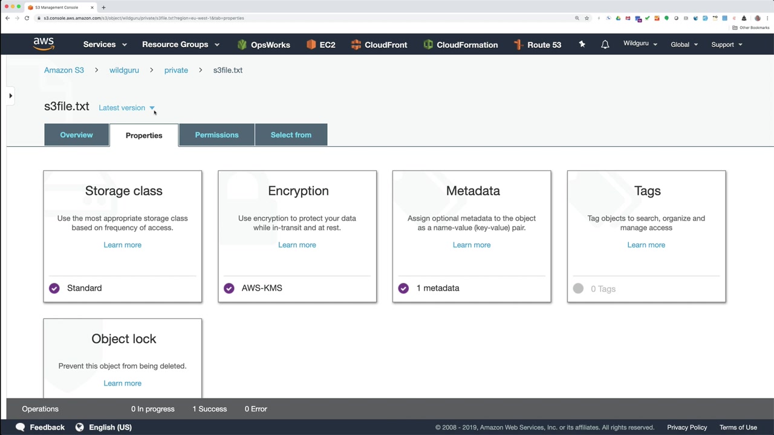
Task: Expand the left side navigation panel arrow
Action: tap(10, 95)
